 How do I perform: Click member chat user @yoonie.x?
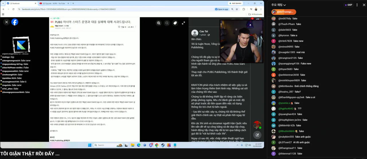(x=284, y=103)
